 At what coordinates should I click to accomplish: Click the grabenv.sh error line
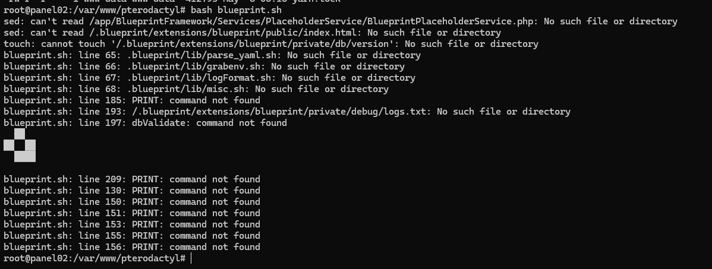(204, 67)
